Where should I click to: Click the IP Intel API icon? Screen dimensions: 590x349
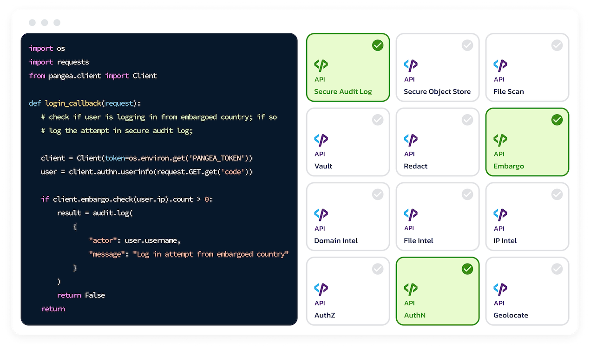[x=500, y=214]
